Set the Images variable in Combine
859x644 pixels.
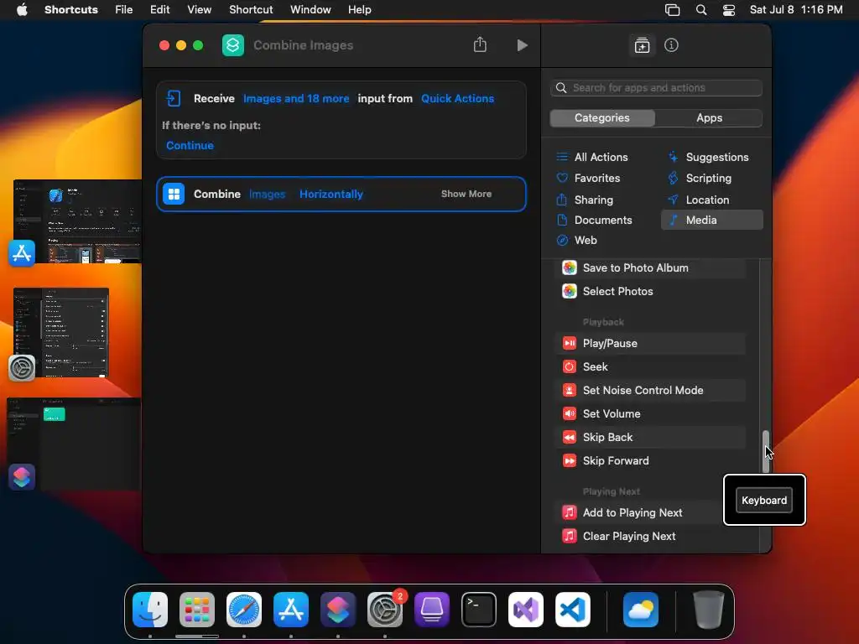click(x=268, y=194)
